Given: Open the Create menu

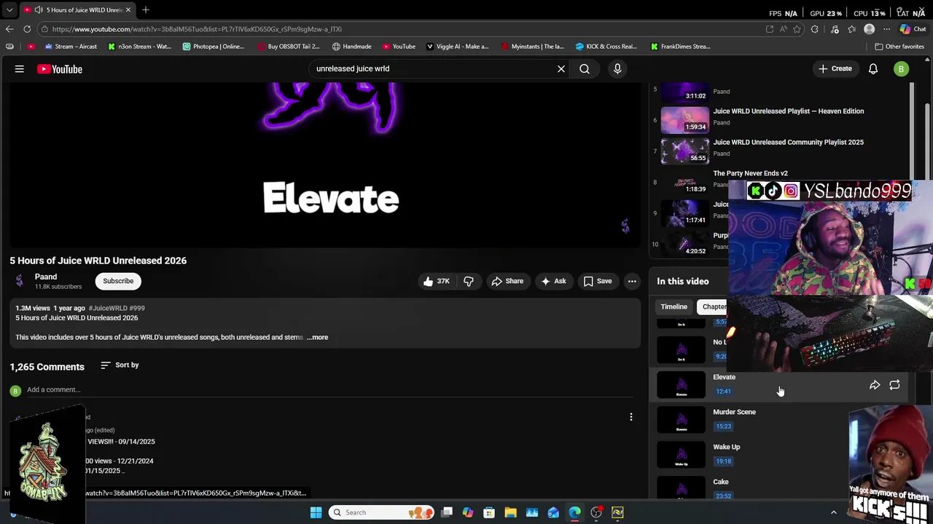Looking at the screenshot, I should (x=835, y=69).
